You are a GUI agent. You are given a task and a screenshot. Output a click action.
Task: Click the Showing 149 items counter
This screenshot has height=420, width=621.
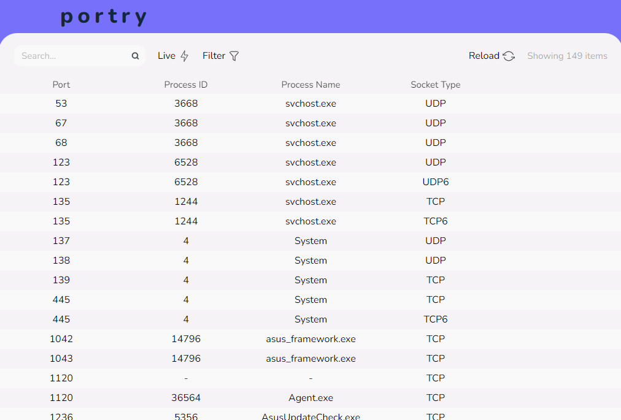(x=567, y=56)
